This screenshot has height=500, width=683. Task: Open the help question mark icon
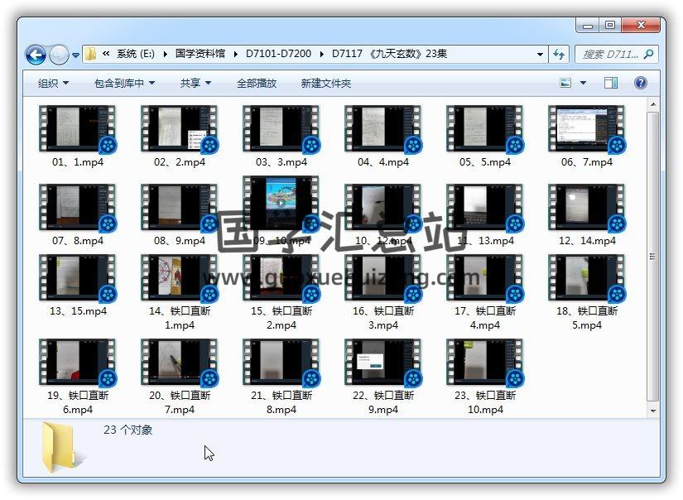point(640,83)
